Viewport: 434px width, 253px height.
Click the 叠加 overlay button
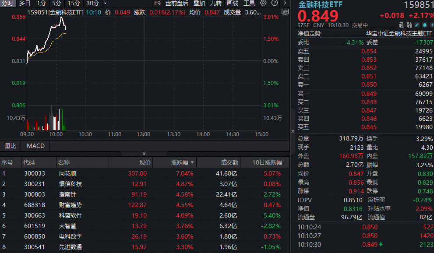pyautogui.click(x=199, y=4)
